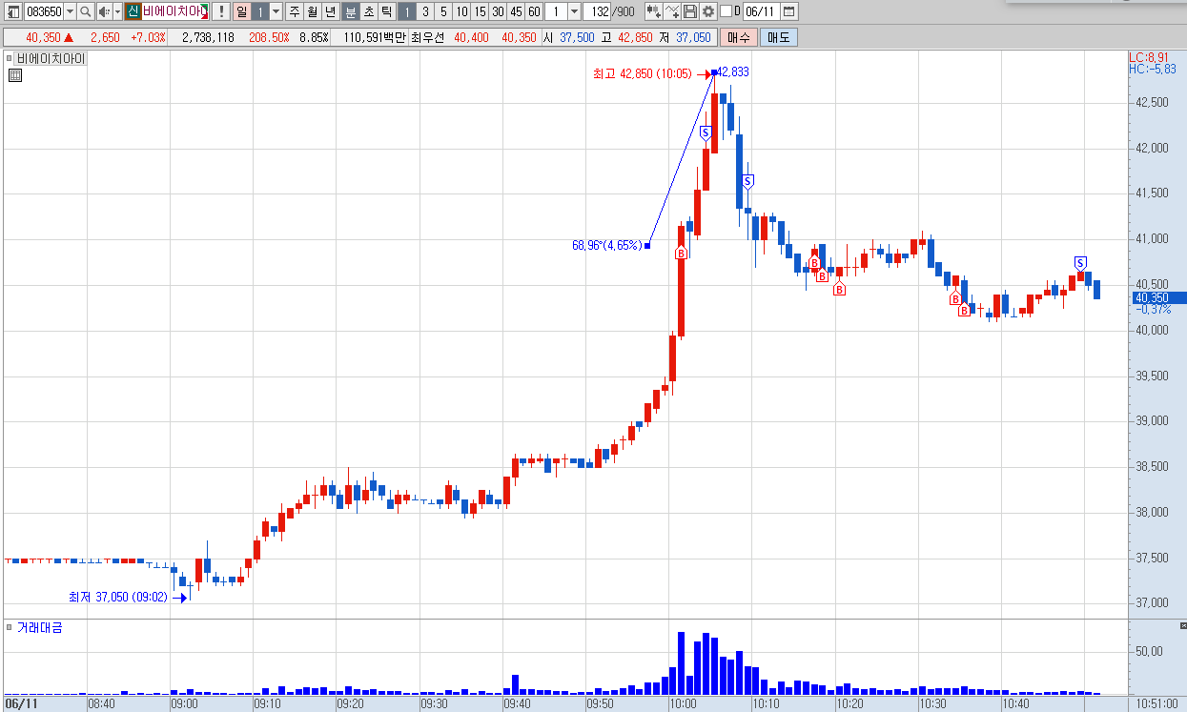
Task: Click the speaker sound alert icon
Action: point(104,11)
